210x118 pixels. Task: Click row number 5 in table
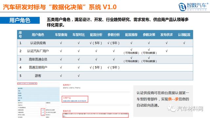20,76
